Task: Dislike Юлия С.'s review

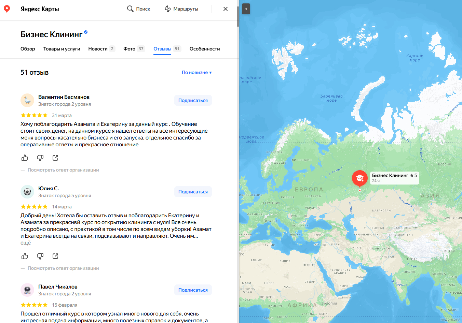Action: (40, 256)
